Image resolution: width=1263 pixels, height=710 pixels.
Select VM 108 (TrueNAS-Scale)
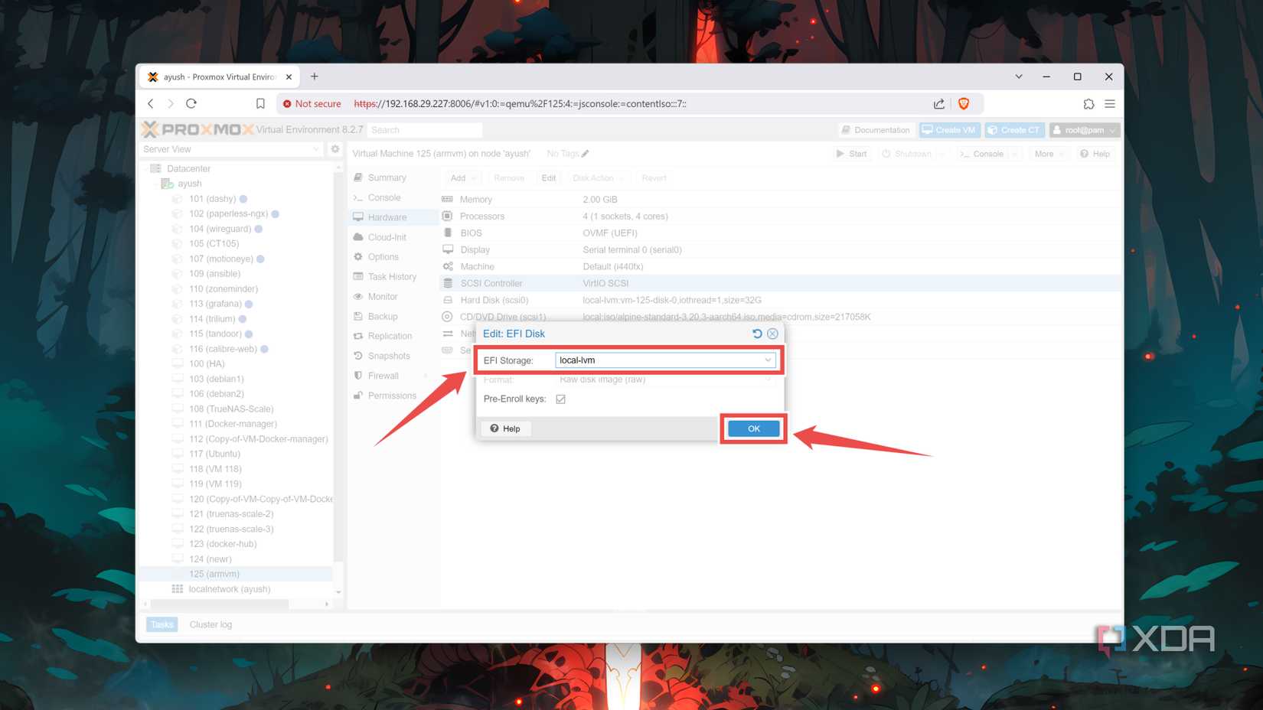[x=230, y=409]
